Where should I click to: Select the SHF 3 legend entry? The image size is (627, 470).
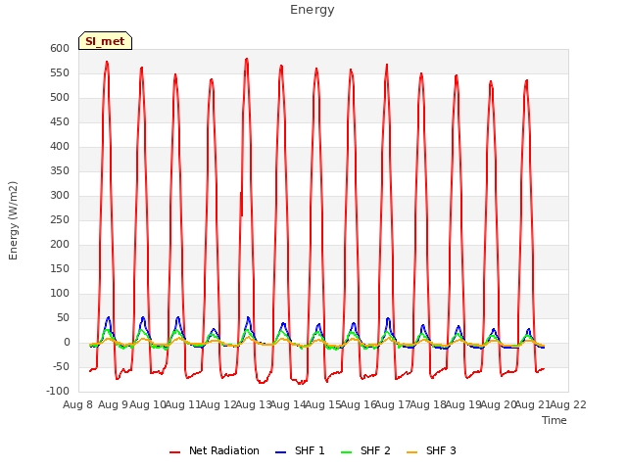(431, 450)
